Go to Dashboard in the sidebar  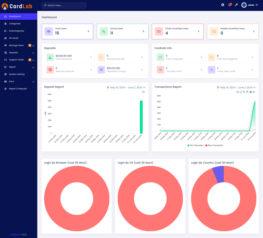tap(19, 17)
